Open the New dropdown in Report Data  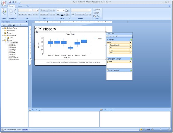(x=4, y=25)
